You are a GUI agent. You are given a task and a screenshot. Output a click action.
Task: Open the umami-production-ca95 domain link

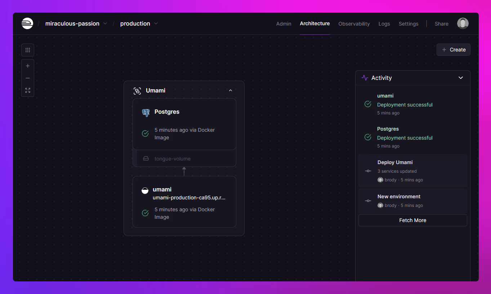click(189, 198)
